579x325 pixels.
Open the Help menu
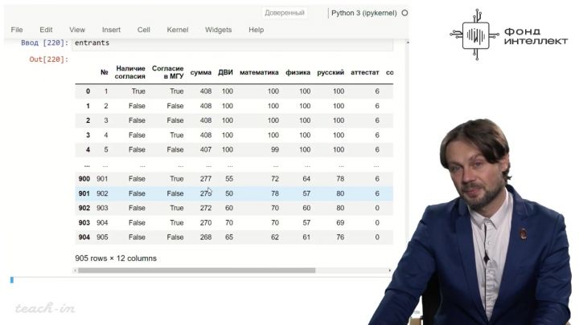(256, 30)
